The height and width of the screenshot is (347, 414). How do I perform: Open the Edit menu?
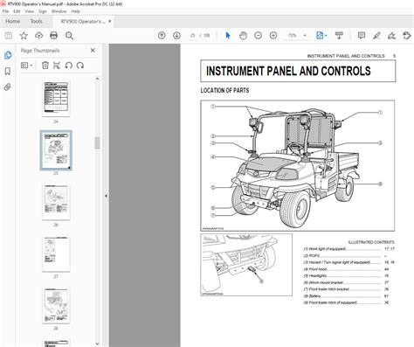17,11
